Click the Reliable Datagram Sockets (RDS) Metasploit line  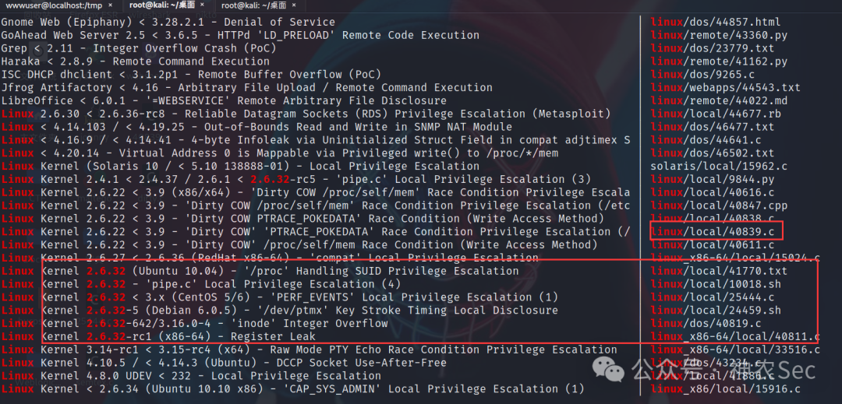(306, 114)
